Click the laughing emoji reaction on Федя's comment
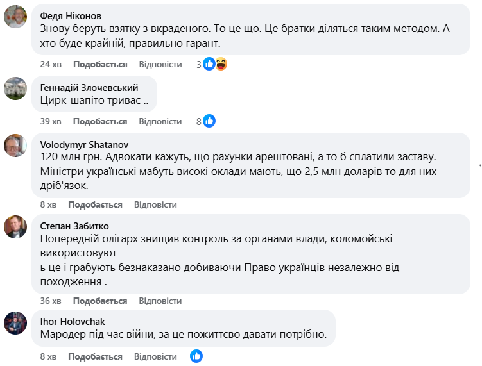Image resolution: width=482 pixels, height=366 pixels. click(x=221, y=64)
